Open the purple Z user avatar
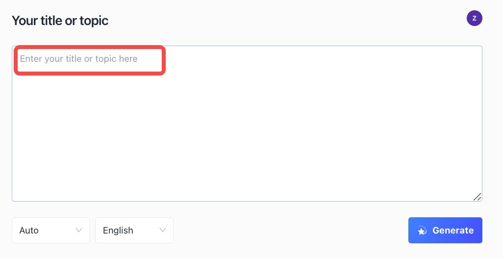The image size is (503, 259). coord(474,18)
